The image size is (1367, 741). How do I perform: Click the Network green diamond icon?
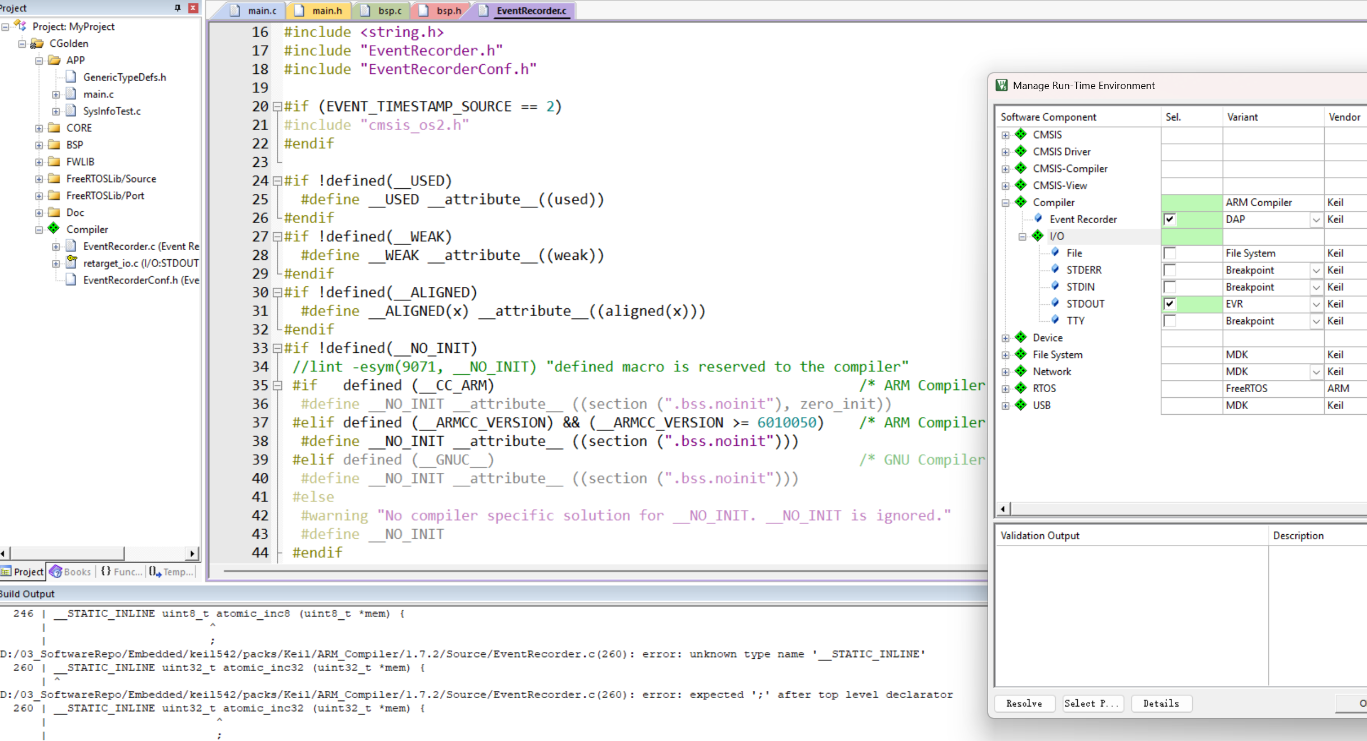1021,371
